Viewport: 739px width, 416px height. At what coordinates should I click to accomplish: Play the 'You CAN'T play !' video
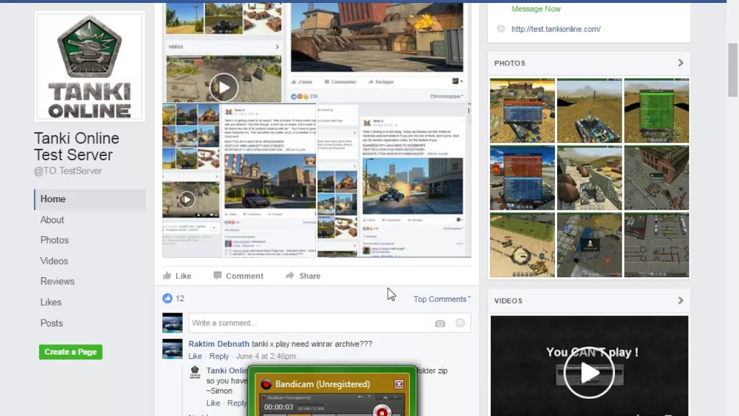(589, 373)
